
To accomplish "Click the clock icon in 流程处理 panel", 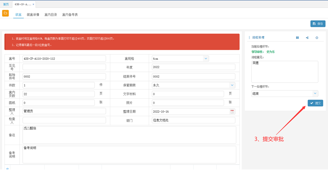I will (317, 37).
